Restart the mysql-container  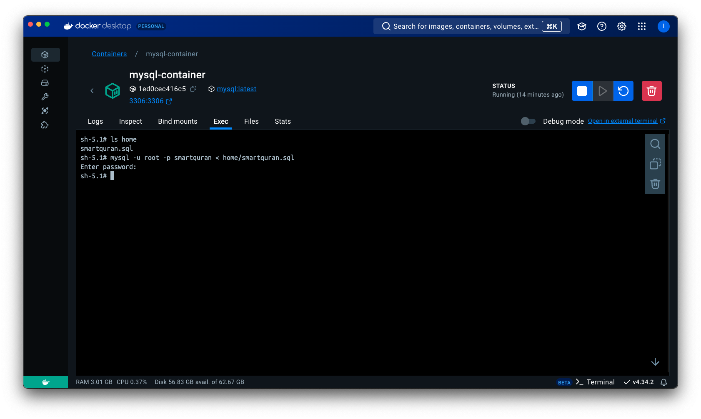click(x=623, y=91)
